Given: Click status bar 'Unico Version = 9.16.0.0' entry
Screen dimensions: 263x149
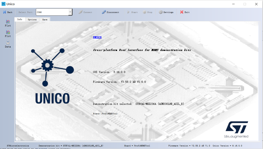Looking at the screenshot, I should click(227, 146).
